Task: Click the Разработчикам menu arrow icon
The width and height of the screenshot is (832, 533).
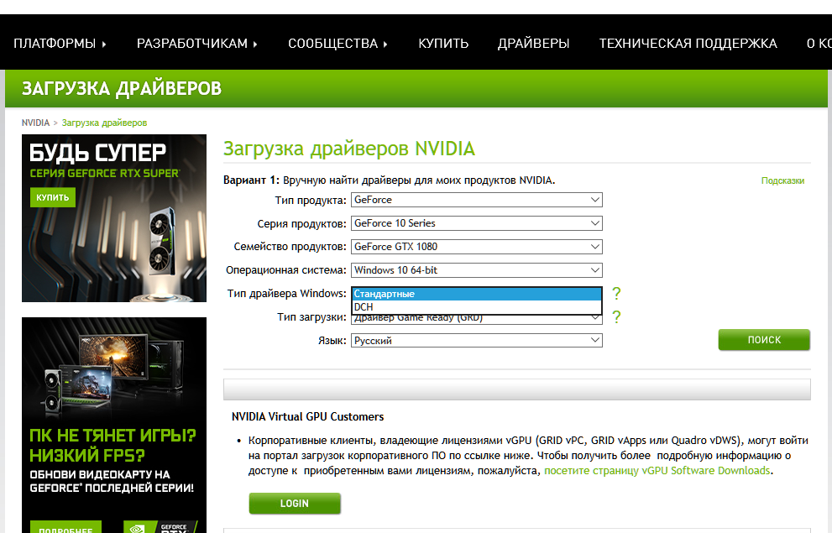Action: pyautogui.click(x=255, y=44)
